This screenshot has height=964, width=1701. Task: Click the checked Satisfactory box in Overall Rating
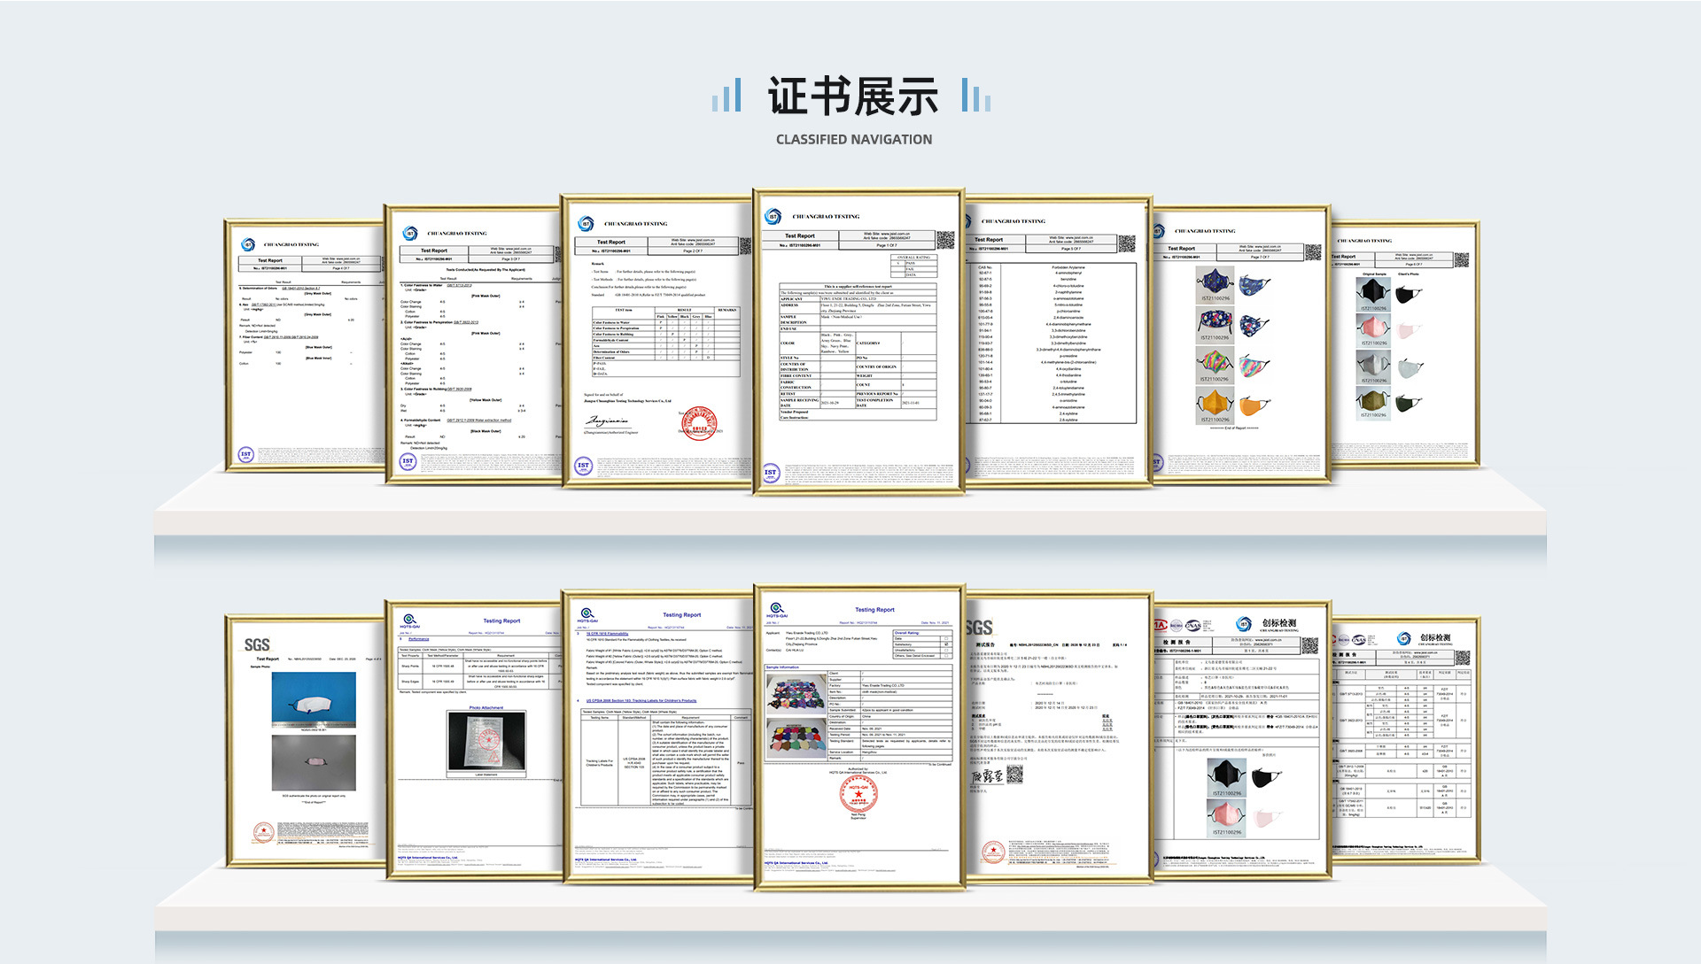(x=946, y=644)
